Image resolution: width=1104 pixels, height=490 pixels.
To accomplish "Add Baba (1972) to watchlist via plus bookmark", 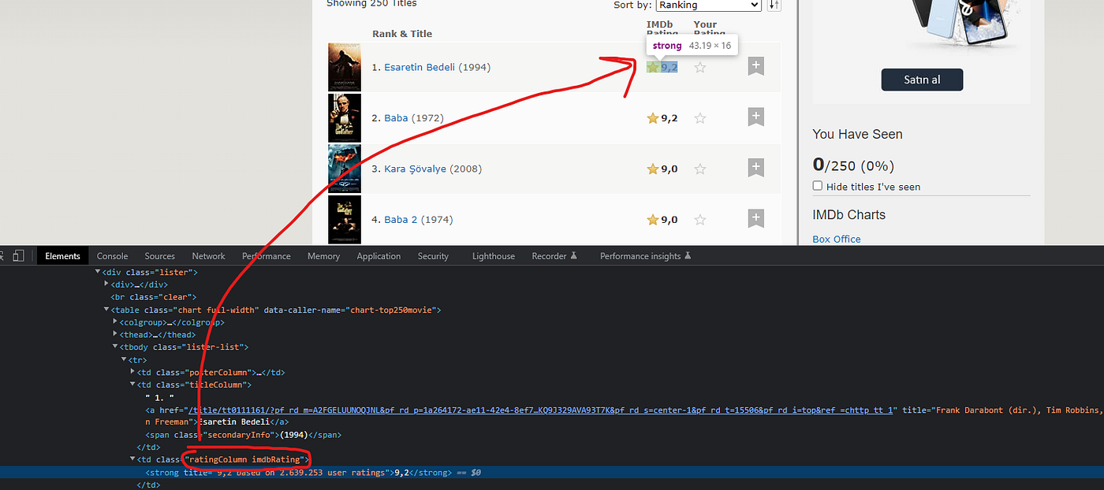I will coord(755,117).
